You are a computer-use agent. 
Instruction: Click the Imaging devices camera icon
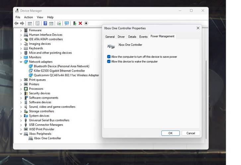(x=26, y=44)
